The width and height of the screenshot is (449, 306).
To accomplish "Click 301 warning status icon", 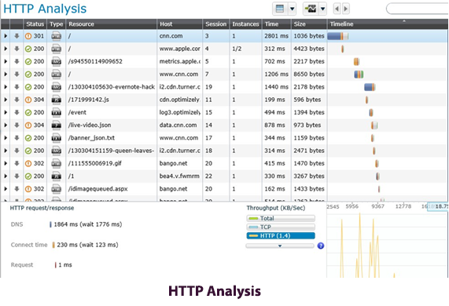I will coord(28,36).
